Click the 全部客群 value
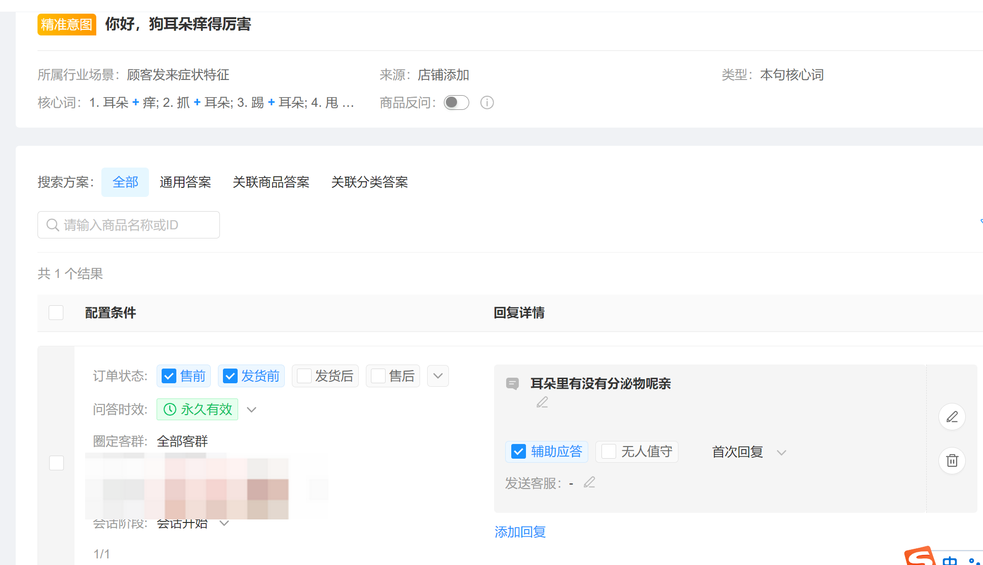The height and width of the screenshot is (565, 983). [182, 441]
